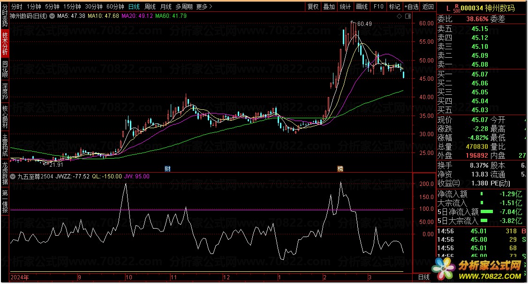Switch to the 周线 weekly chart tab
Viewport: 529px width, 284px height.
pyautogui.click(x=150, y=7)
